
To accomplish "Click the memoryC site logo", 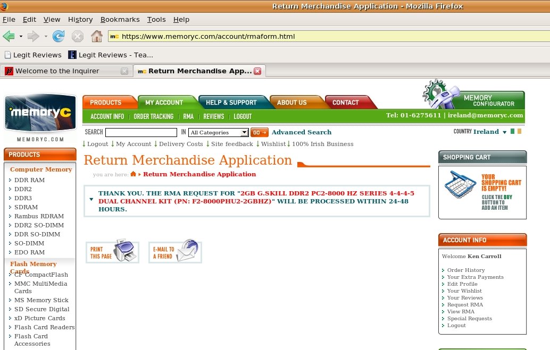I will tap(40, 113).
